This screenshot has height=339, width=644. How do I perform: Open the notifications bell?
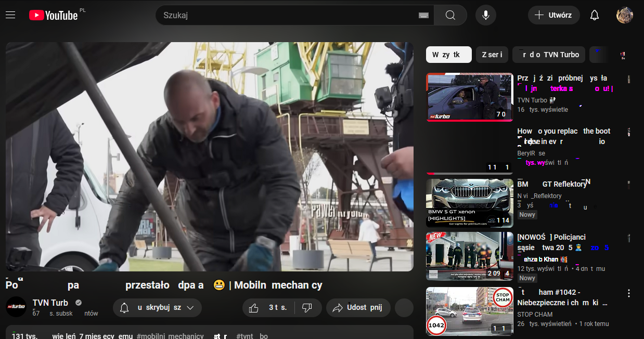point(595,15)
